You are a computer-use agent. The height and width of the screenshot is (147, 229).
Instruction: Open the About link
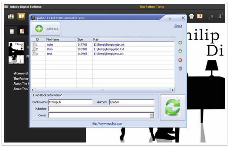pos(178,26)
